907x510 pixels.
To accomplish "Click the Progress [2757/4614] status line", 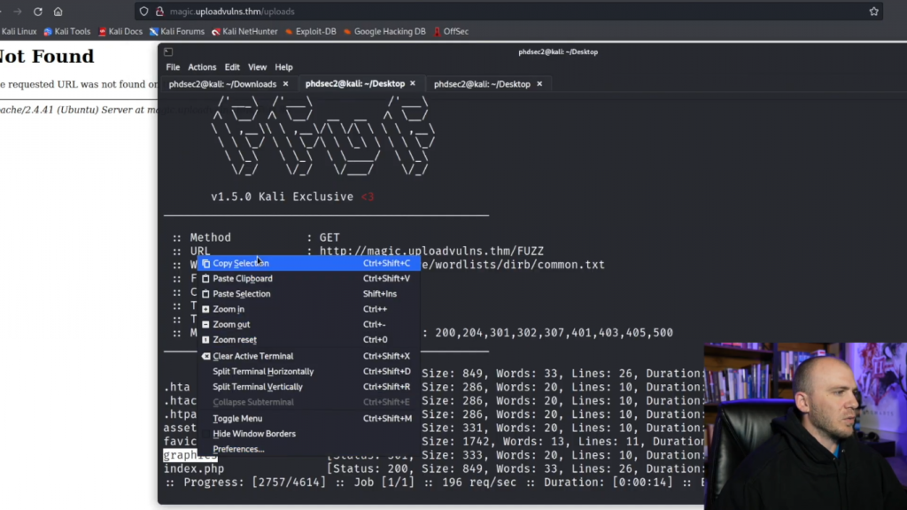I will (434, 483).
